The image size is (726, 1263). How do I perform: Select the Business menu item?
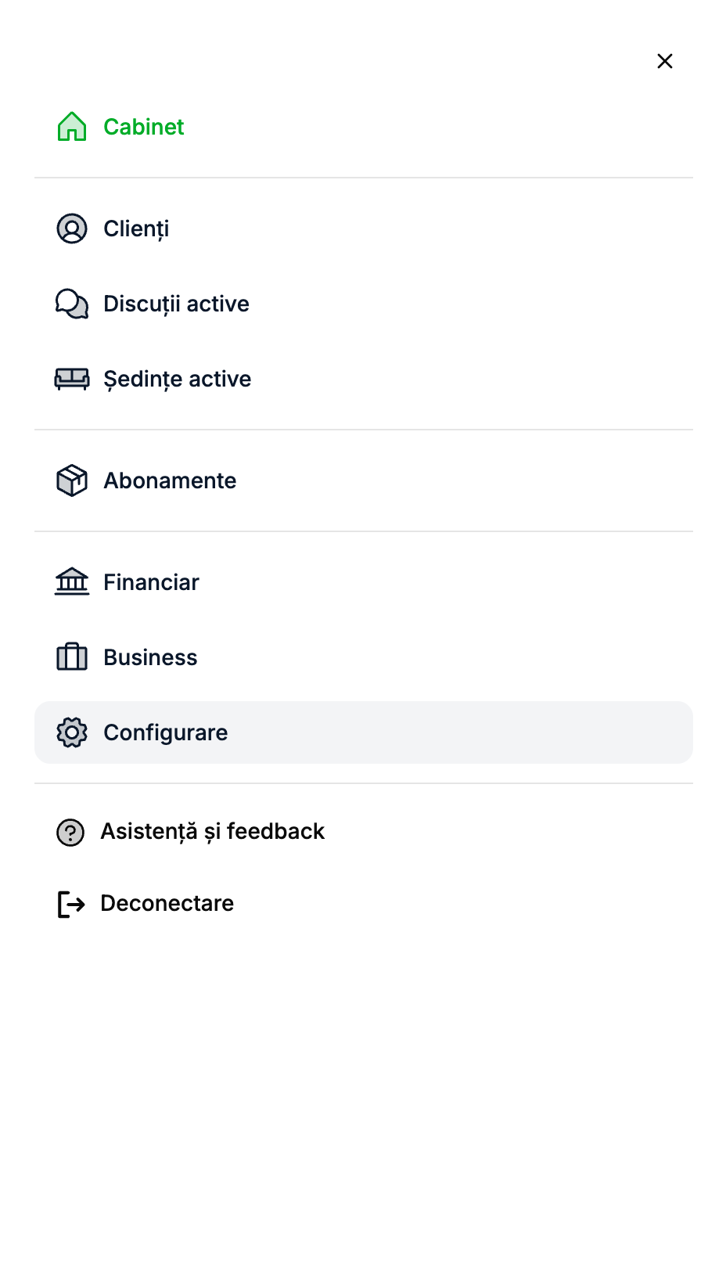[150, 657]
